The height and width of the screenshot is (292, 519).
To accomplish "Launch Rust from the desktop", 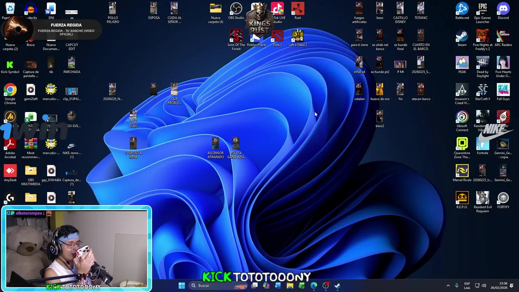I will pos(298,11).
